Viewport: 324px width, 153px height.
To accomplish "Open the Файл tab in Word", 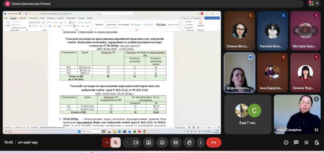I will tap(6, 18).
